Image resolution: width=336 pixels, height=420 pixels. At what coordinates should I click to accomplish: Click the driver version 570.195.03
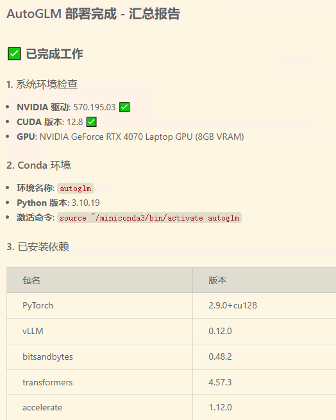click(94, 107)
